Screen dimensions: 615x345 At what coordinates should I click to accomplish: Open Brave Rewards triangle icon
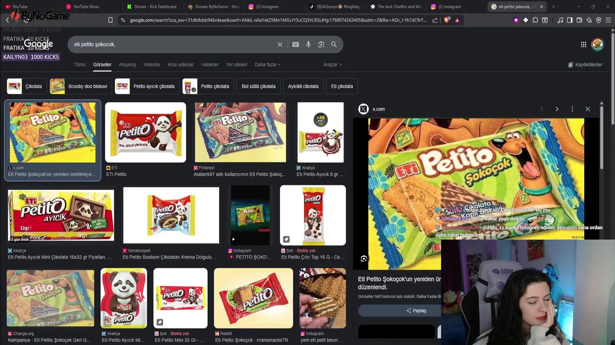(x=457, y=20)
